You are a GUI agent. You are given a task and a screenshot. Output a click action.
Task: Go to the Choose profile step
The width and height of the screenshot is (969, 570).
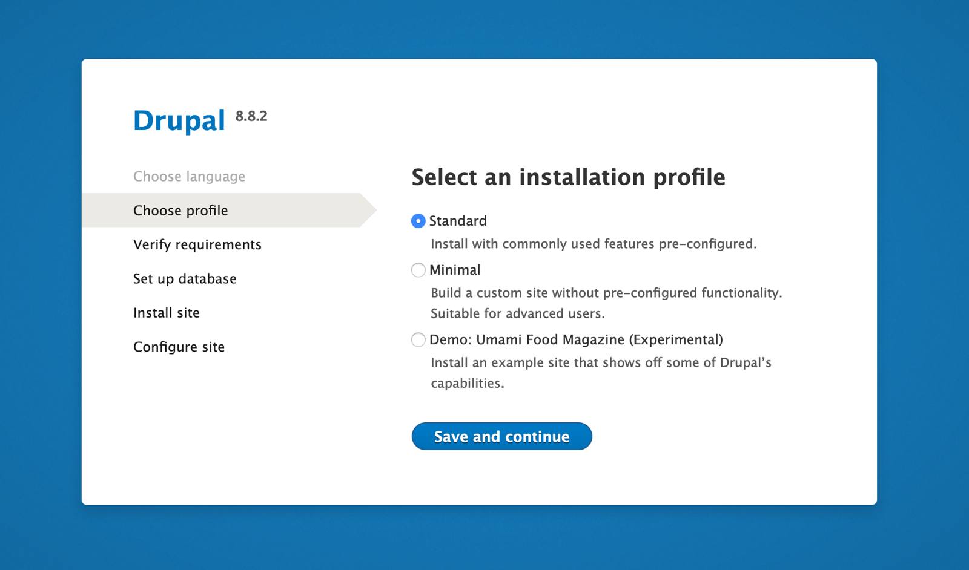[180, 210]
